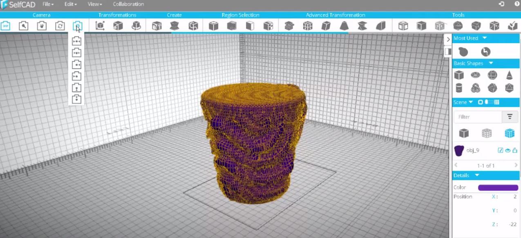Add a cylinder from Basic Shapes

tap(459, 87)
